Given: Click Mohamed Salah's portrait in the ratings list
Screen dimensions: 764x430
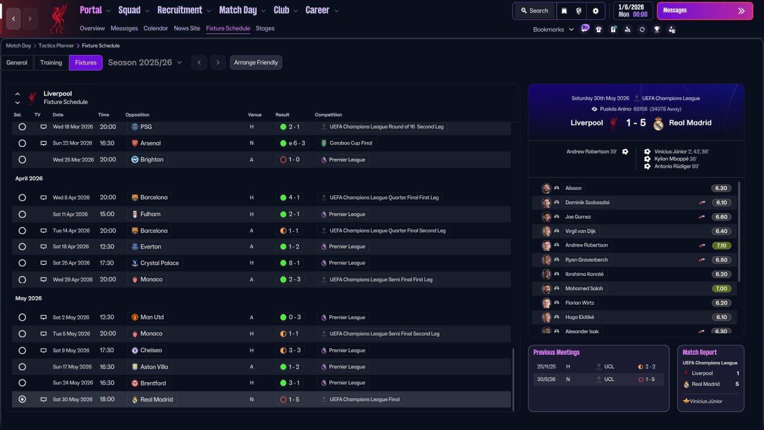Looking at the screenshot, I should [546, 288].
